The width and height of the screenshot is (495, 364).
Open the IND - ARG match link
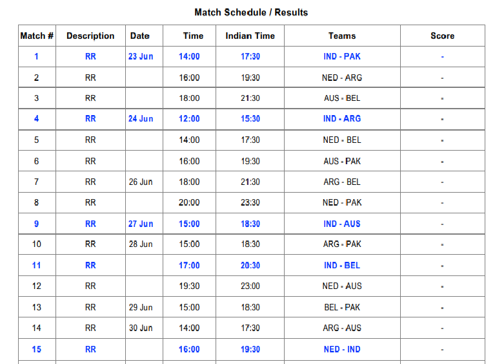[x=342, y=119]
